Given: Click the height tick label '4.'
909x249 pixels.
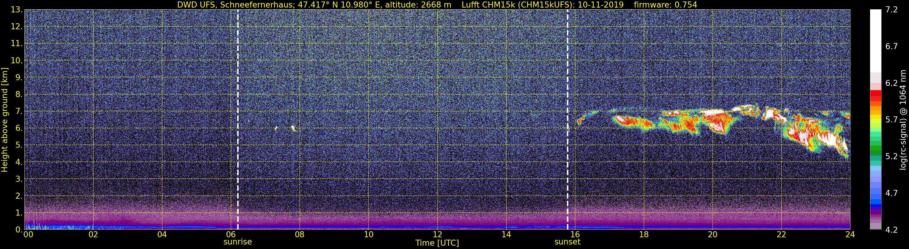Looking at the screenshot, I should click(19, 162).
